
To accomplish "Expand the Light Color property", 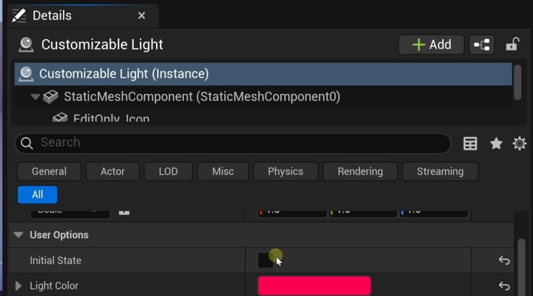I will (x=19, y=286).
